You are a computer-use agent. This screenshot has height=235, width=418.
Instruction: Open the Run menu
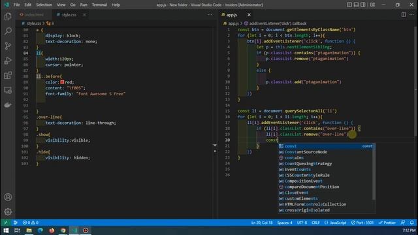point(84,5)
